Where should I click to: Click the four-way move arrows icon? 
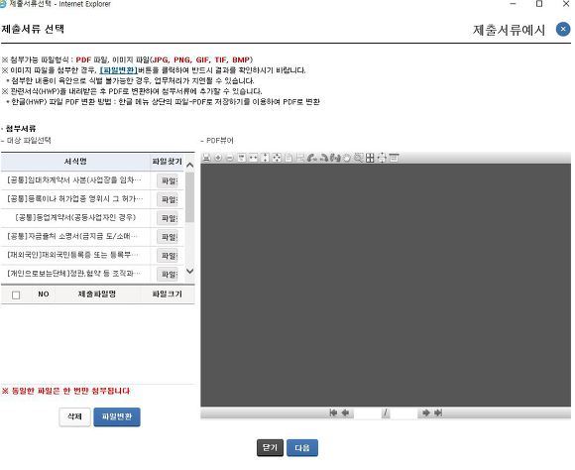tap(382, 158)
